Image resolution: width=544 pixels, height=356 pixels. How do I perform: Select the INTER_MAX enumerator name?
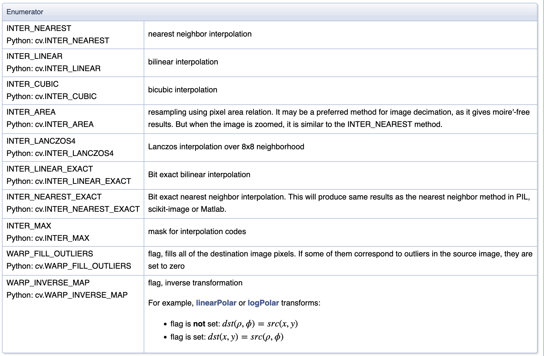point(29,226)
